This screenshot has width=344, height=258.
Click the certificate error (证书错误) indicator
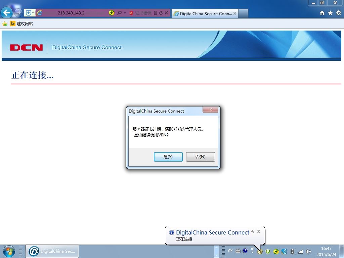tap(141, 13)
